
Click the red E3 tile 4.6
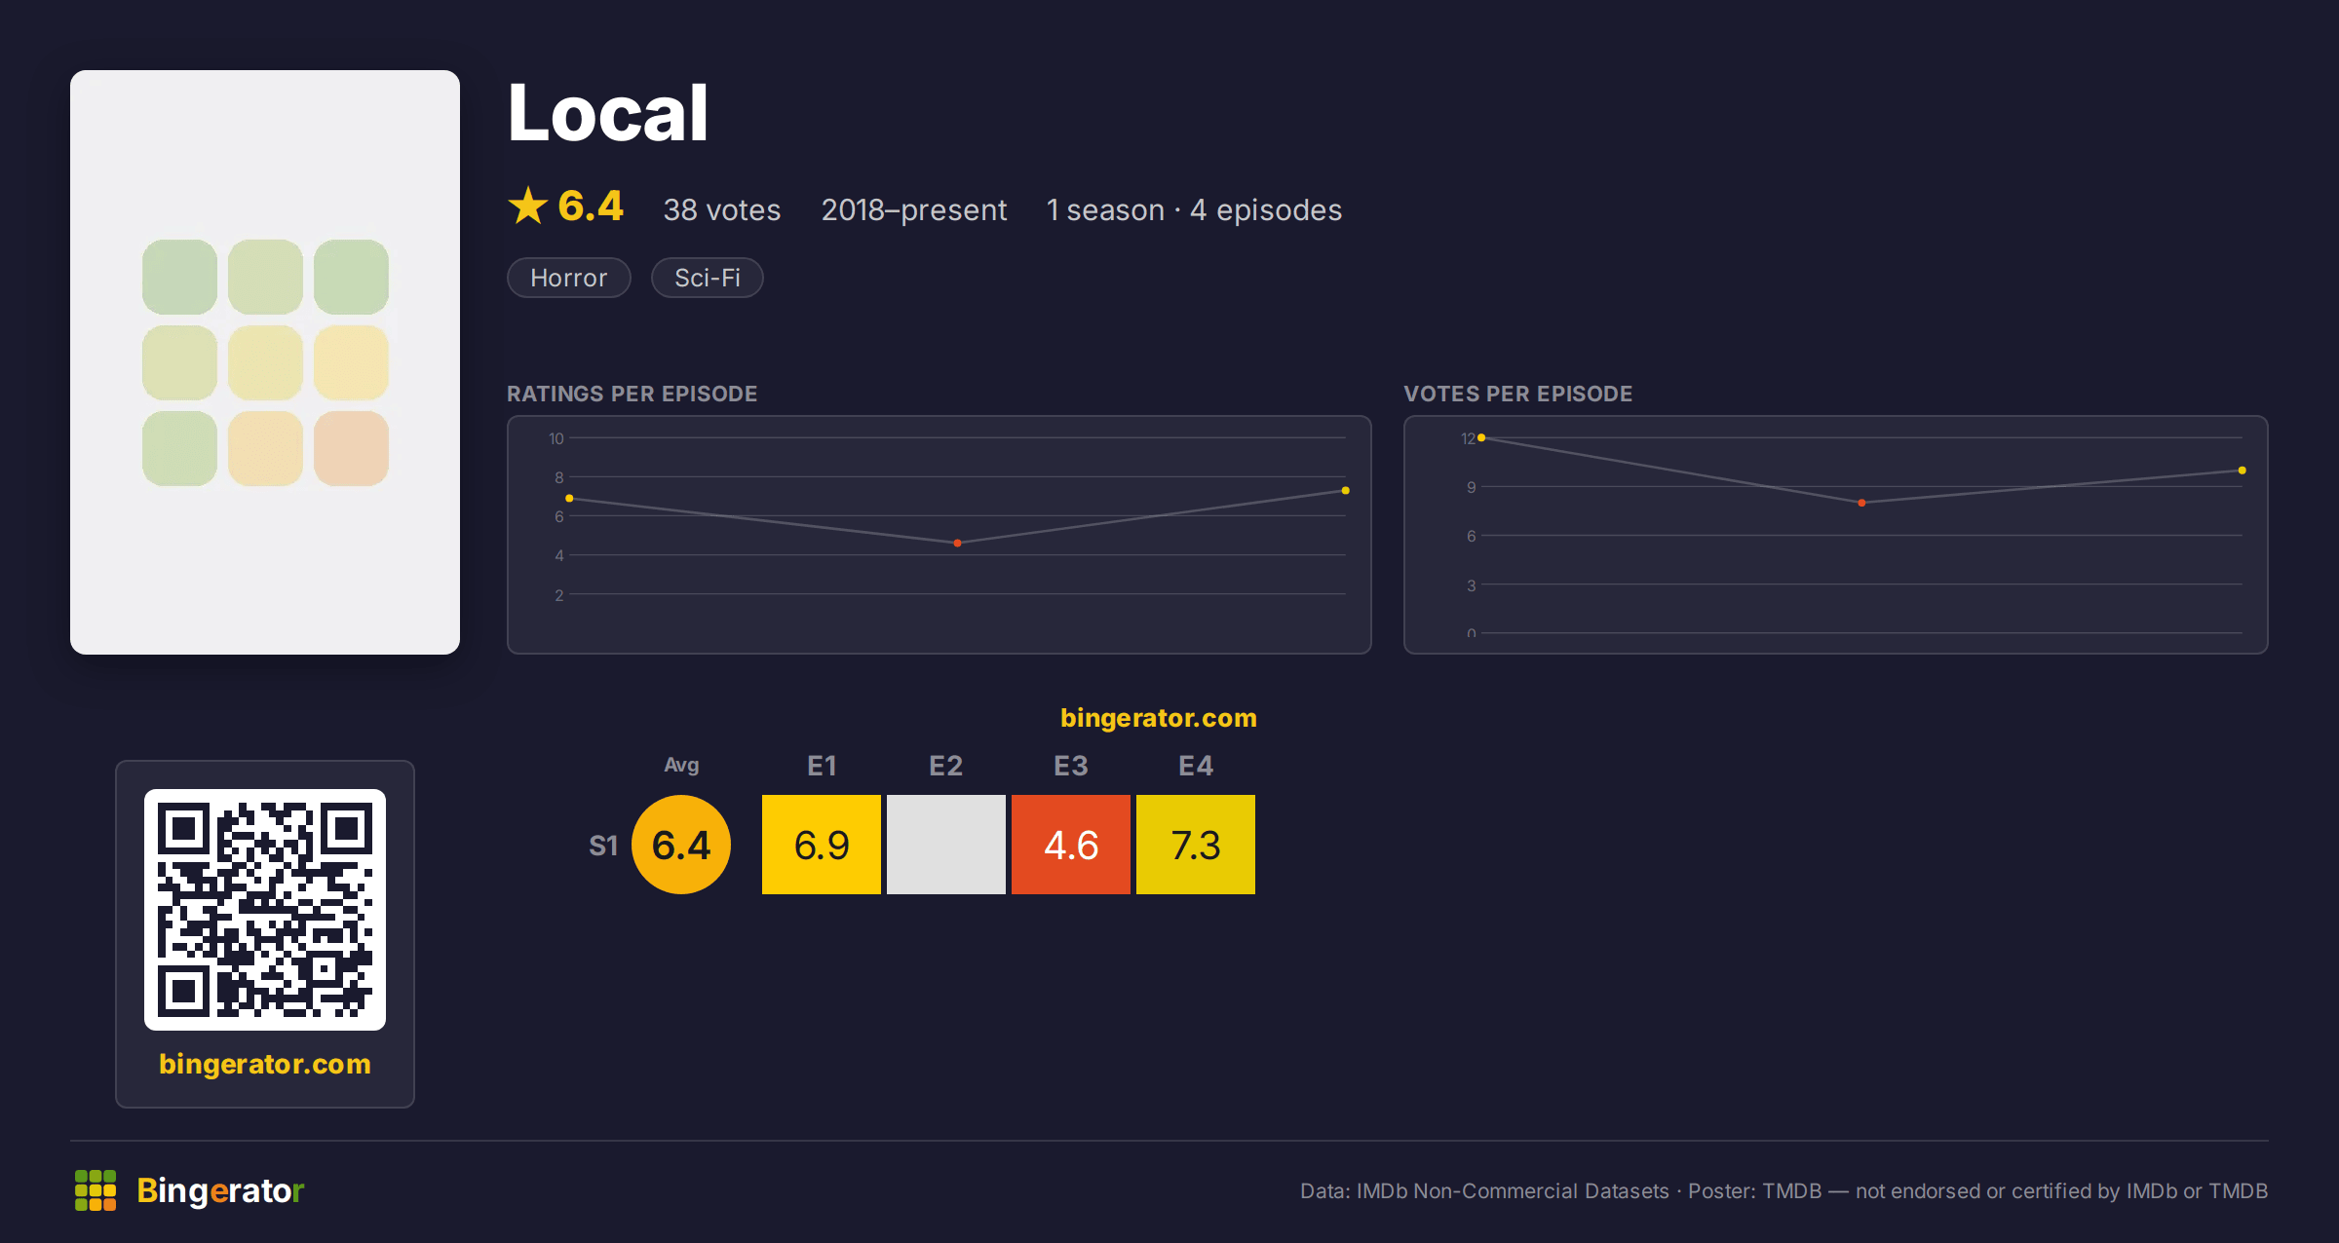click(x=1071, y=845)
